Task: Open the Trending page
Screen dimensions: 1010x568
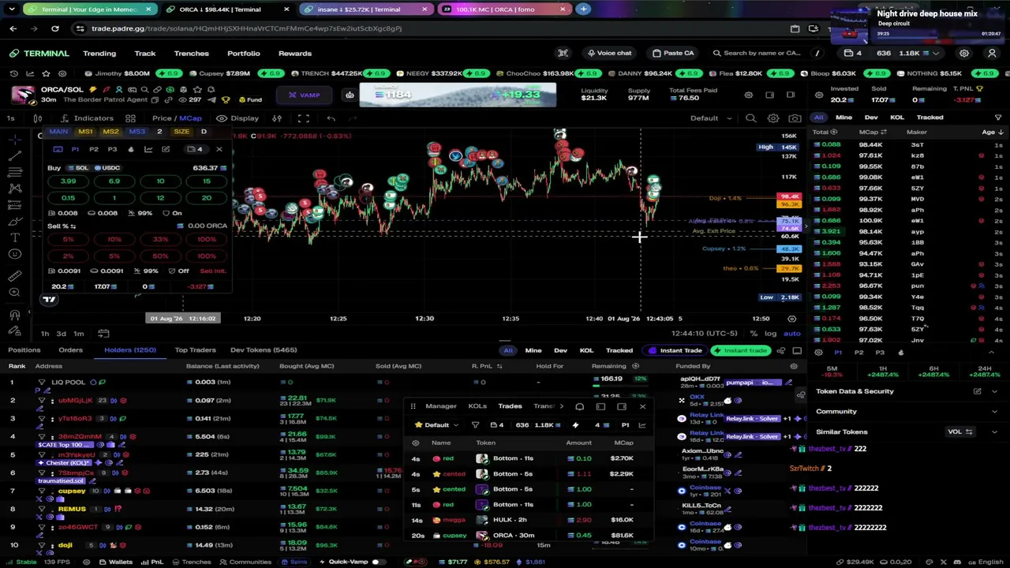Action: [x=99, y=53]
